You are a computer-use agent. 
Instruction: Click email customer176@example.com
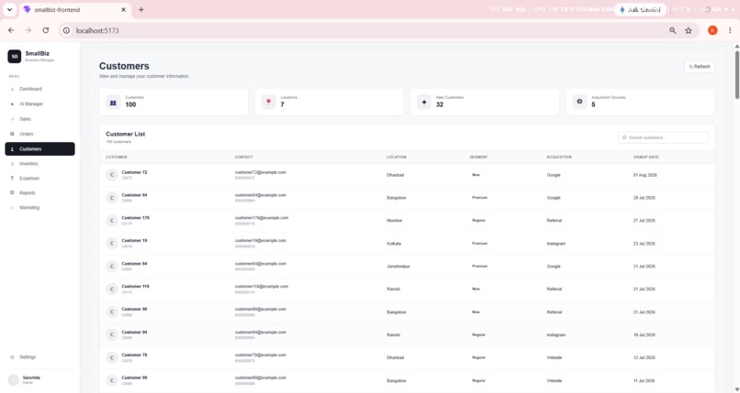pos(262,218)
